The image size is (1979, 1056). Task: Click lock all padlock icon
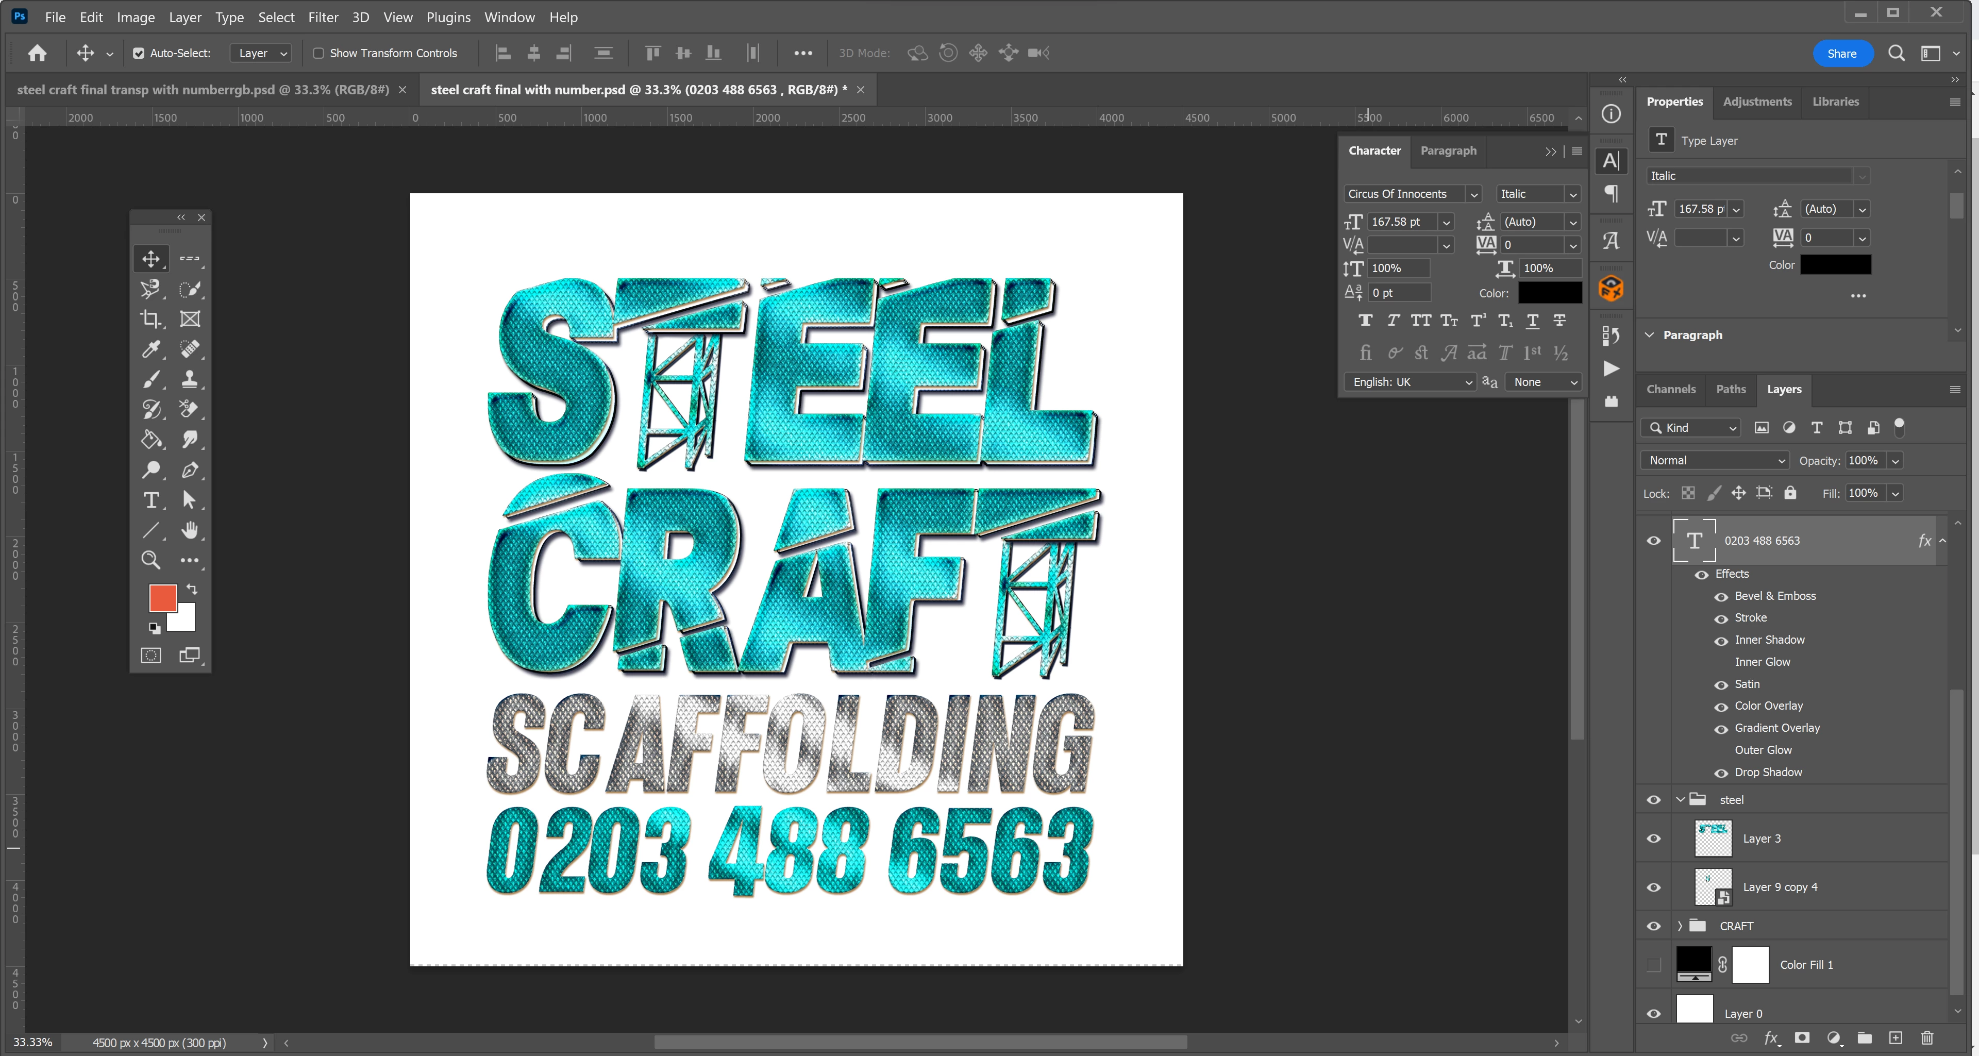(x=1790, y=493)
